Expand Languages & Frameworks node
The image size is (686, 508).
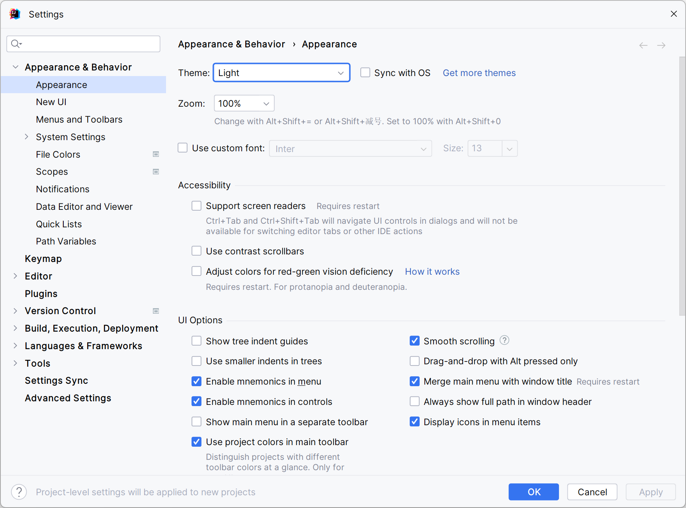click(16, 346)
